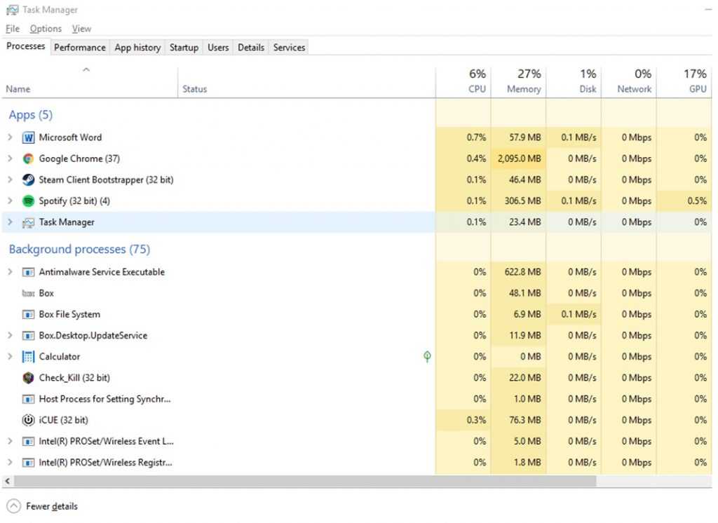Expand the Calculator process row

click(x=10, y=356)
